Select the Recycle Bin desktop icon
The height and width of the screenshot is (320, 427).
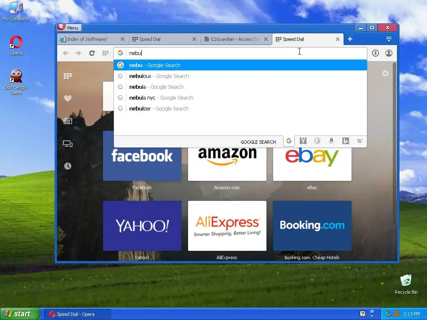(x=406, y=284)
